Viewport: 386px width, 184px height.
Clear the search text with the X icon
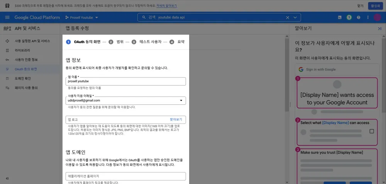point(288,17)
